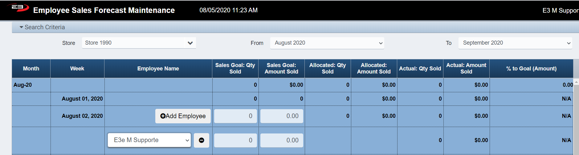Click the August 02 week amount goal field

282,116
